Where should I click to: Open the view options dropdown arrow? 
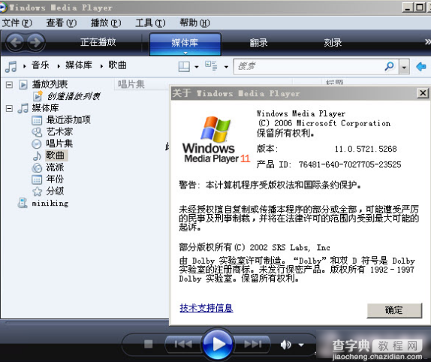point(226,67)
